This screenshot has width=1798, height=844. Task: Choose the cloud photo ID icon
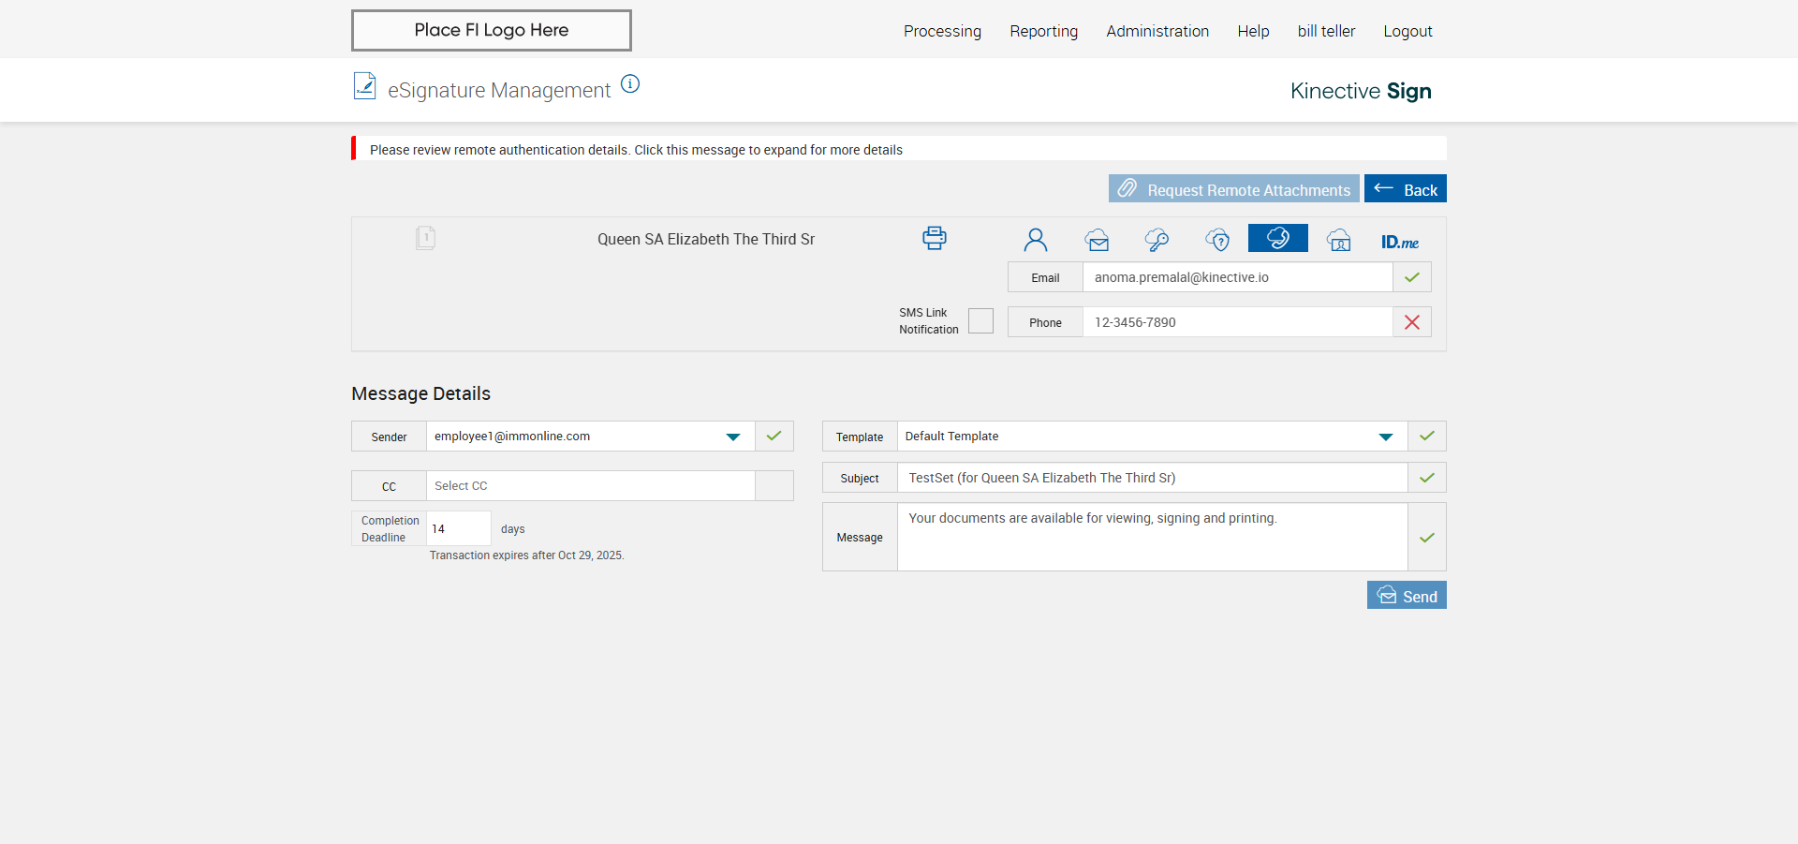pos(1338,241)
